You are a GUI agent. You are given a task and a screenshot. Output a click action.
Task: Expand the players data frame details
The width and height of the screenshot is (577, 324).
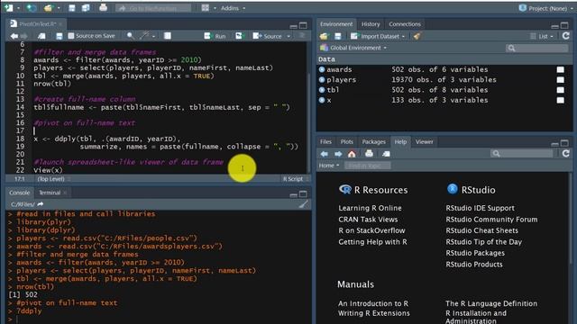pyautogui.click(x=322, y=80)
